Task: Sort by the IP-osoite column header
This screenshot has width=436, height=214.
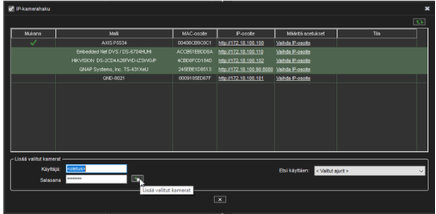Action: [x=246, y=34]
